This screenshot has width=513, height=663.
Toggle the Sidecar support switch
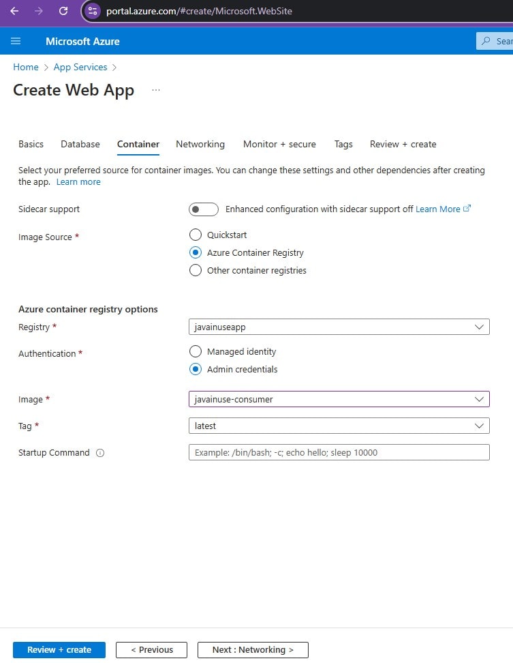[204, 209]
